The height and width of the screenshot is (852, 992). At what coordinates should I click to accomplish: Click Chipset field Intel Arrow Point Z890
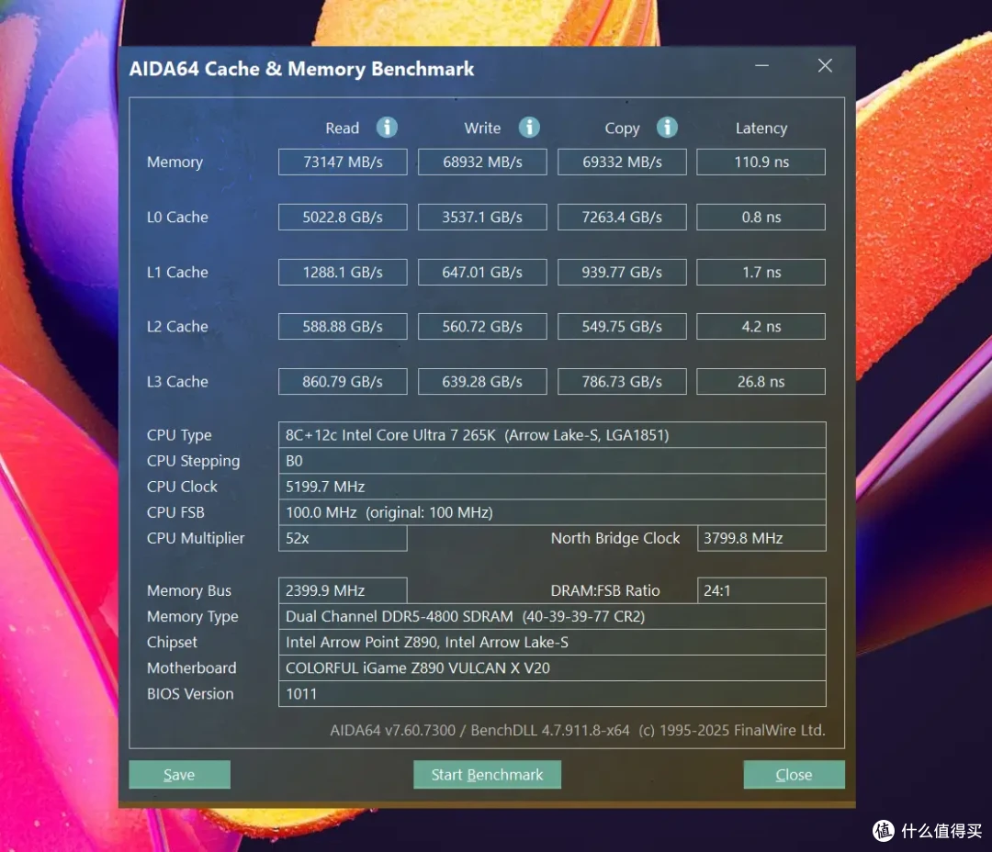(x=552, y=642)
